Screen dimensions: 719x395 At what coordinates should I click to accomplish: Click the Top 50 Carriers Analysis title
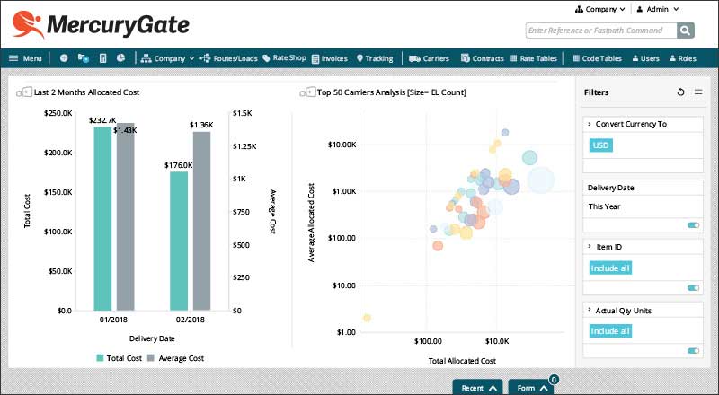pos(392,92)
